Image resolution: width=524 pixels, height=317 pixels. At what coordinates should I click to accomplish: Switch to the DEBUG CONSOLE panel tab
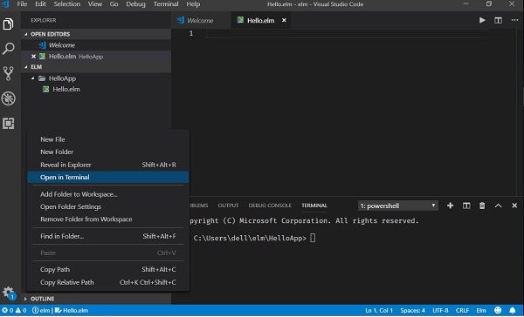[x=270, y=206]
